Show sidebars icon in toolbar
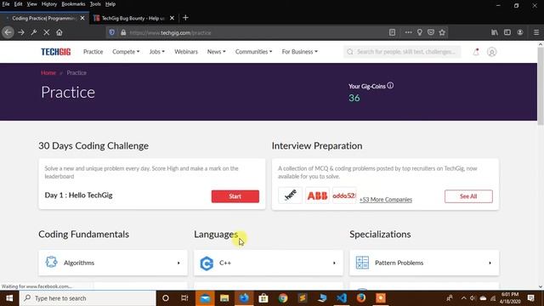Screen dimensions: 544x306 [507, 32]
